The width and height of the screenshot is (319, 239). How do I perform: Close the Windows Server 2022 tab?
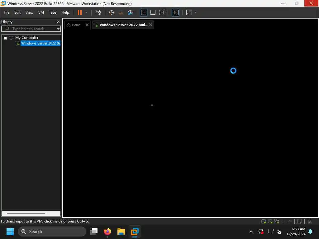150,25
